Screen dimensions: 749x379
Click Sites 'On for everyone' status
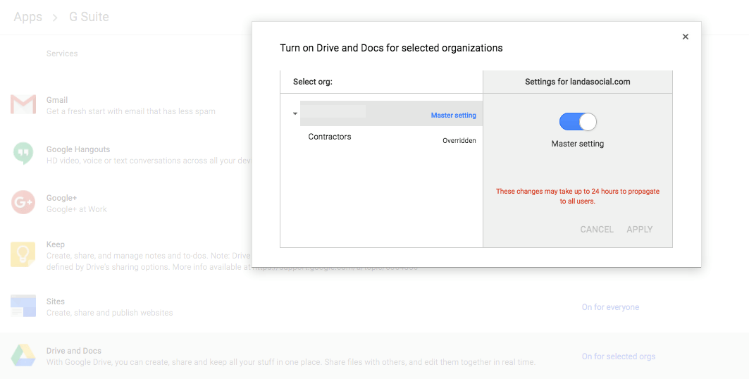[x=610, y=307]
